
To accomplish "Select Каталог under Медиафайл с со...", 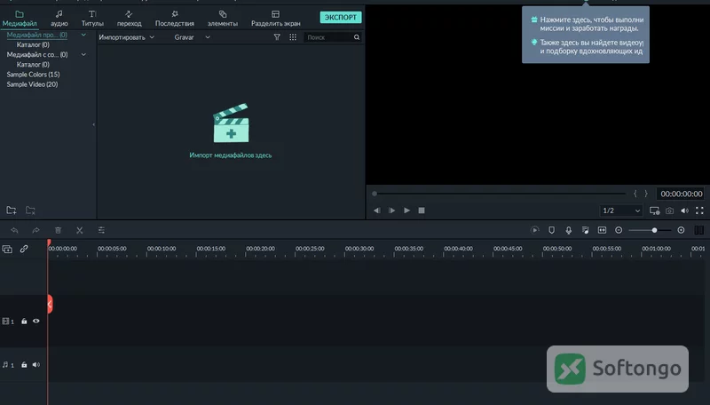I will 33,65.
